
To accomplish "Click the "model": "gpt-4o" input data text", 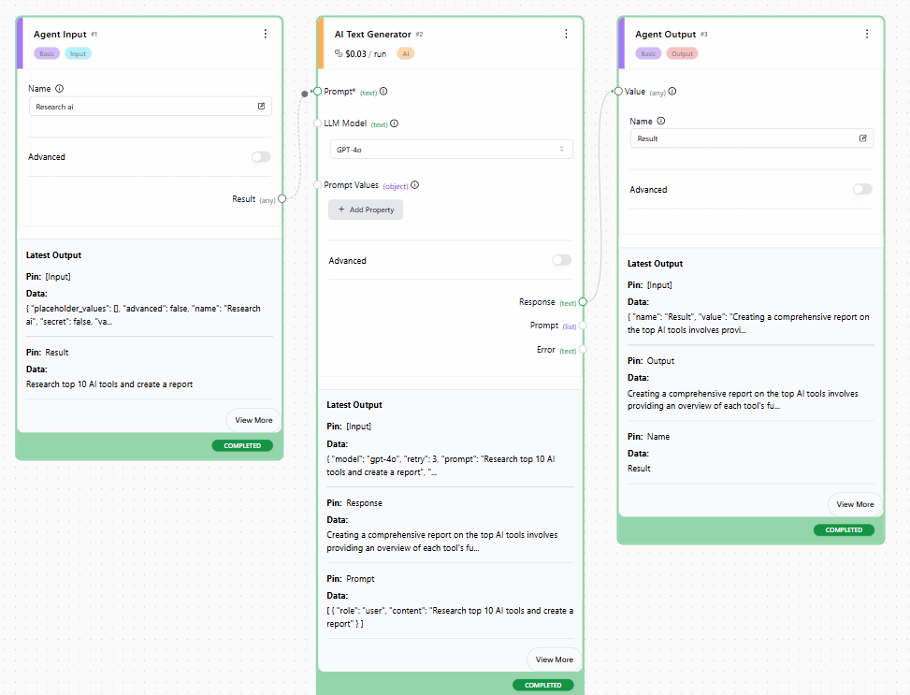I will (441, 466).
